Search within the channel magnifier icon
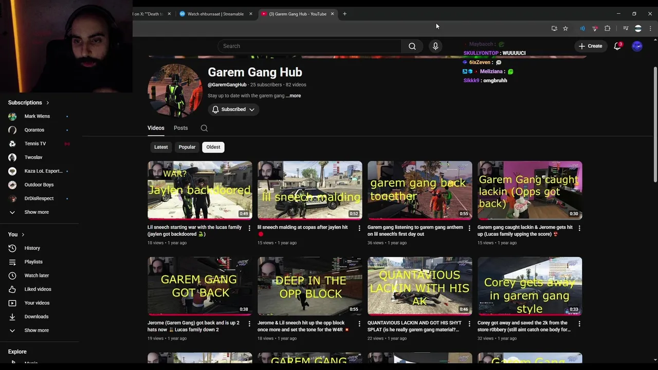 [x=204, y=128]
